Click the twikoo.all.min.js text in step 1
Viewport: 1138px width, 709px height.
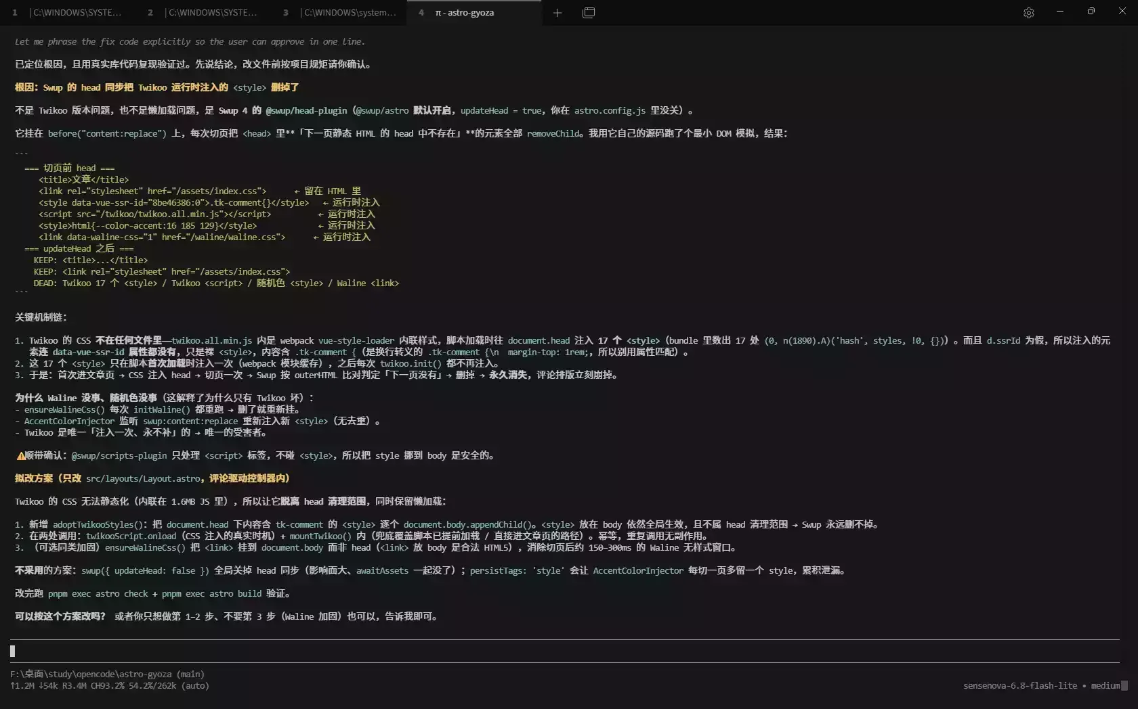[211, 340]
